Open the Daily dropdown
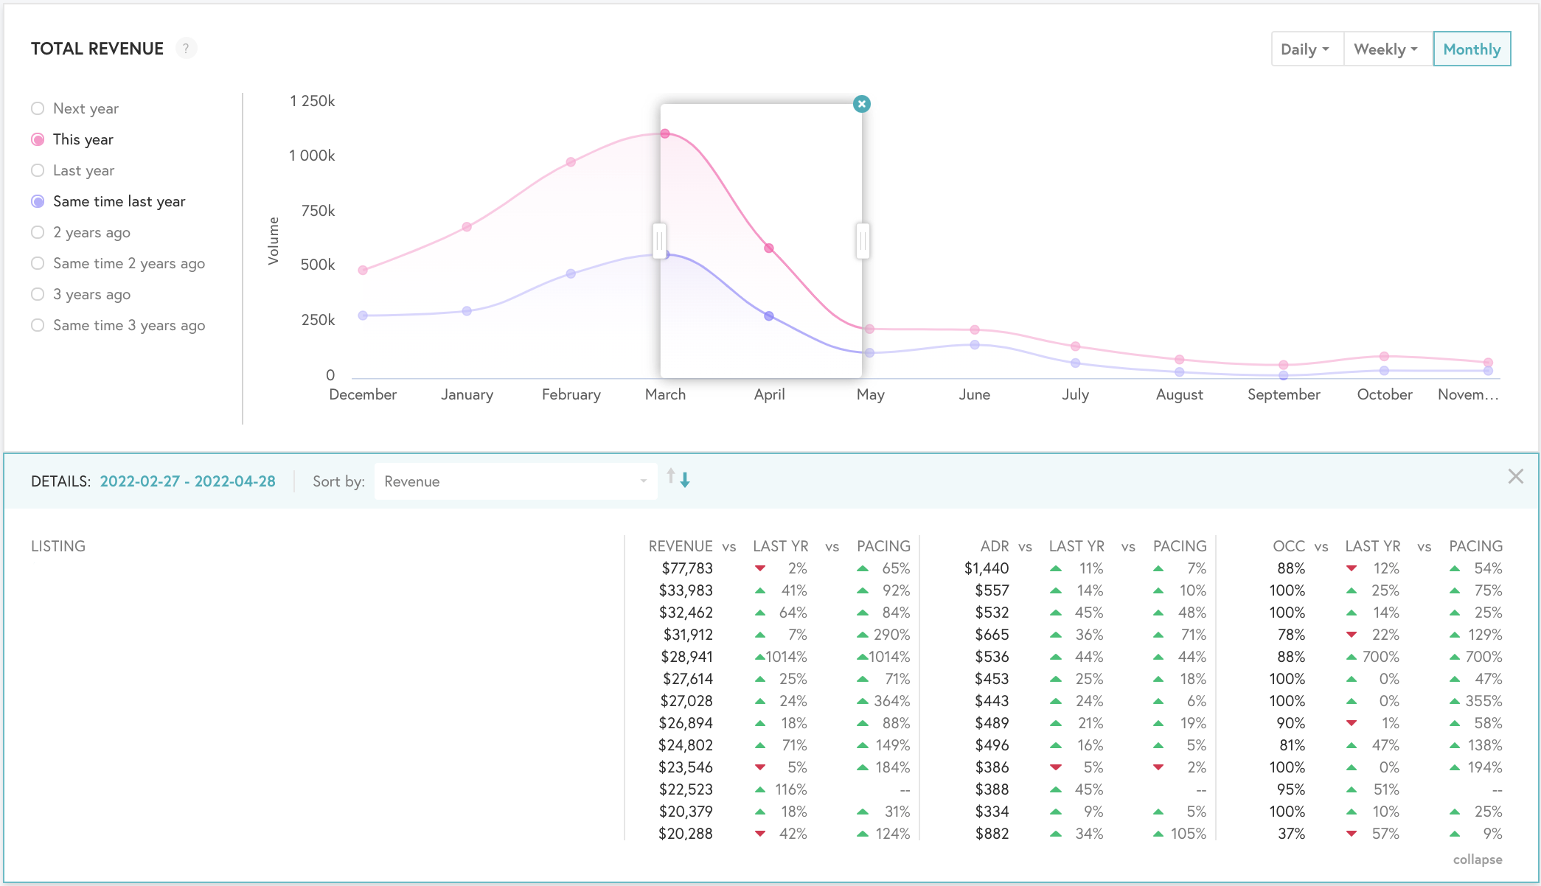Viewport: 1541px width, 886px height. (x=1307, y=49)
